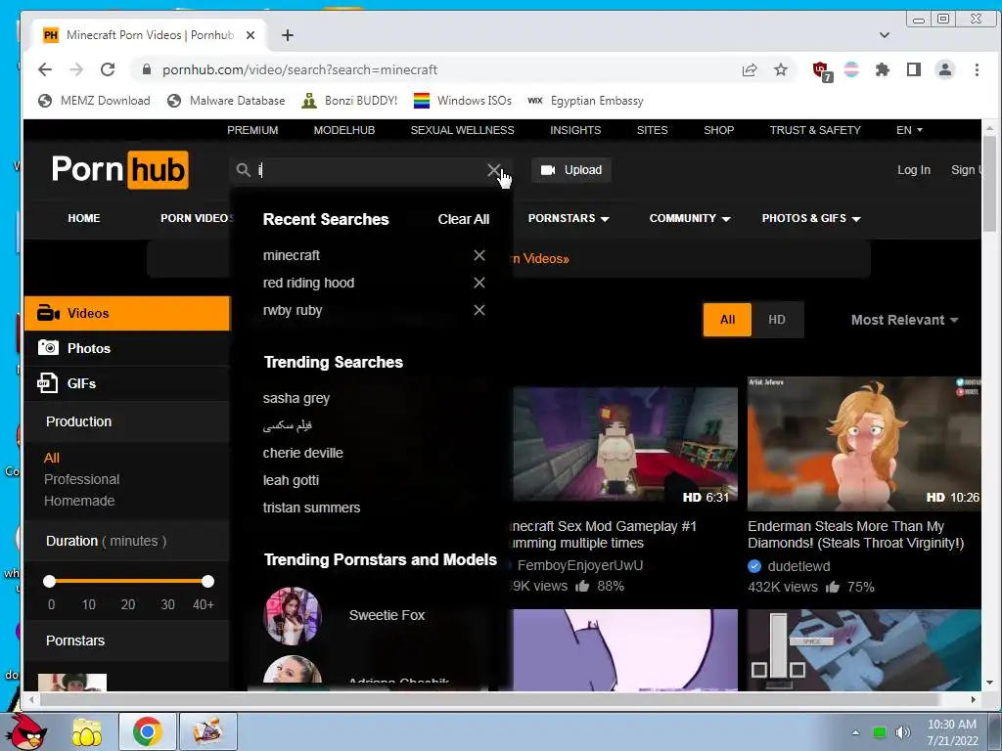Click the left handle of the Duration slider
The width and height of the screenshot is (1002, 751).
49,581
